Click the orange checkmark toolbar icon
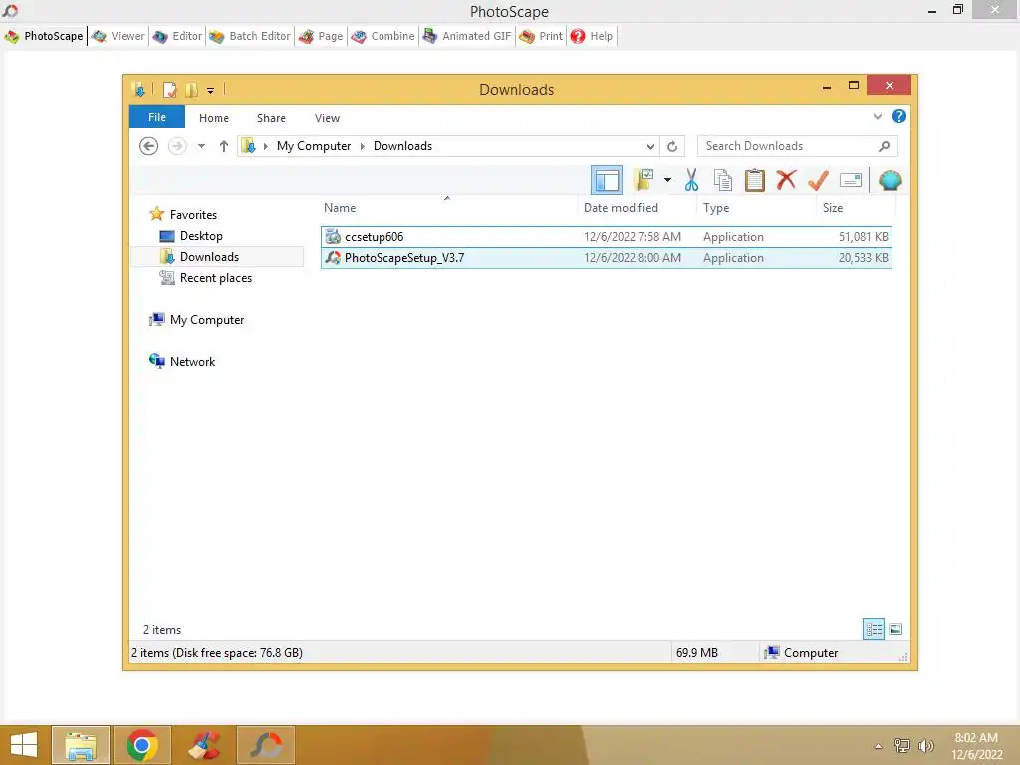 coord(818,180)
